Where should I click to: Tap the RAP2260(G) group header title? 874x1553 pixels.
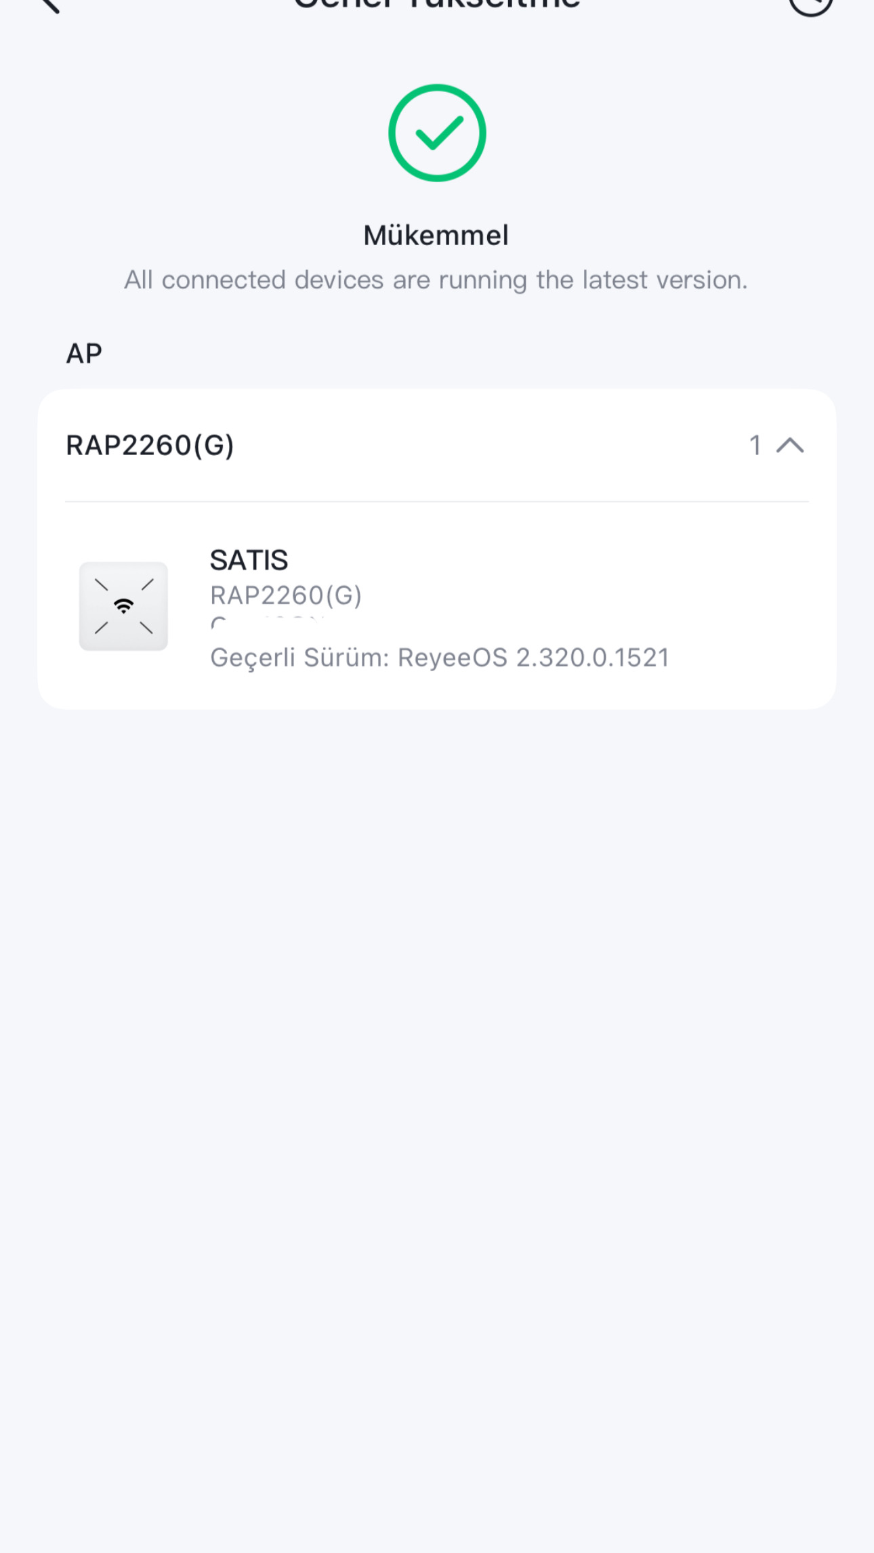point(150,446)
